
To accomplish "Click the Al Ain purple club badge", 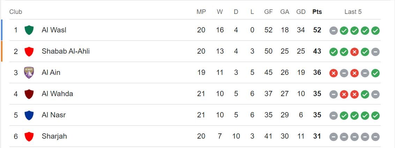I will point(29,73).
